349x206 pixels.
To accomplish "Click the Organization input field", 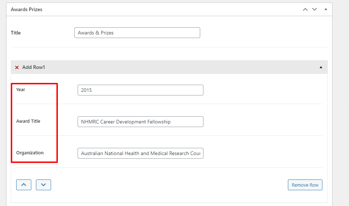I will tap(140, 153).
